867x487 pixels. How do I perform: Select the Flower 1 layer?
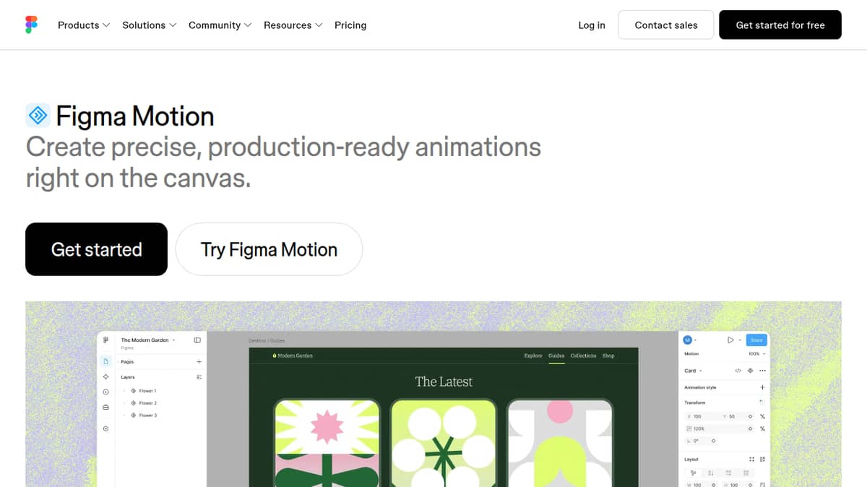[147, 391]
